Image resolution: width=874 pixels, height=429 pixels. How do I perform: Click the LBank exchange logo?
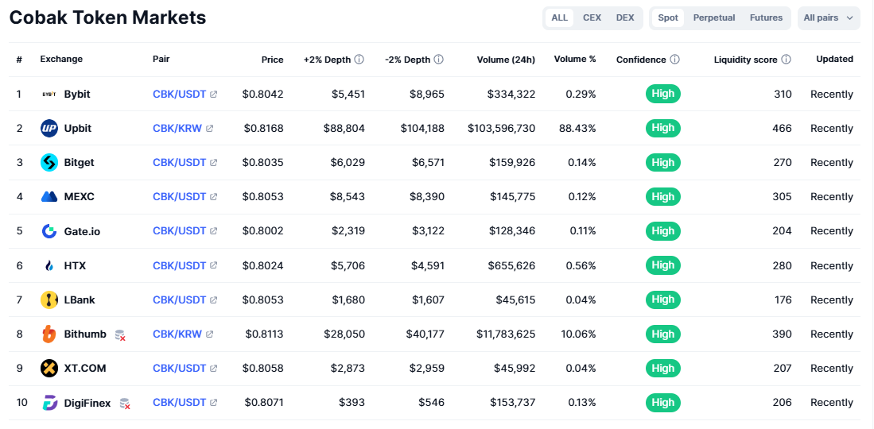coord(49,300)
